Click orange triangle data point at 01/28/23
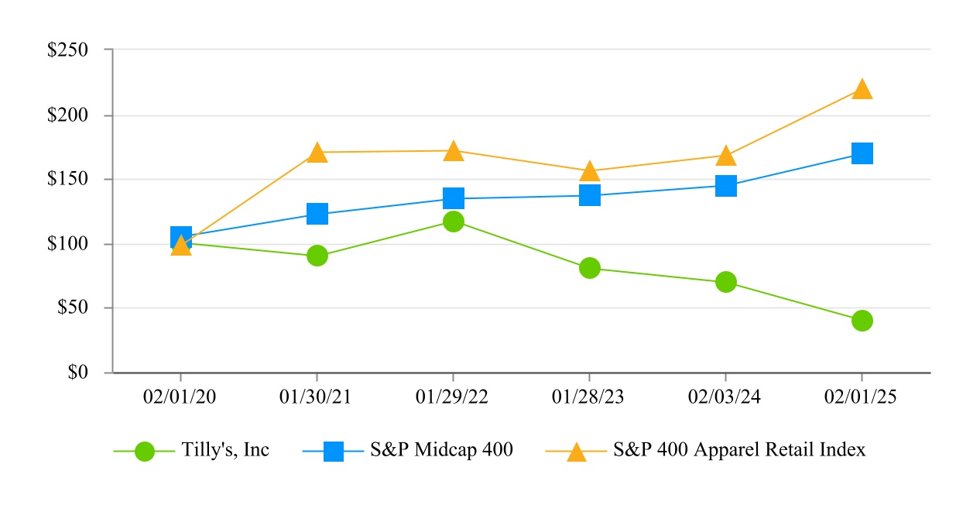 click(x=589, y=172)
